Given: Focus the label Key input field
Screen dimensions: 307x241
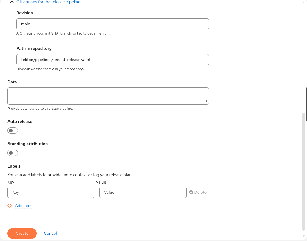Looking at the screenshot, I should pos(51,192).
